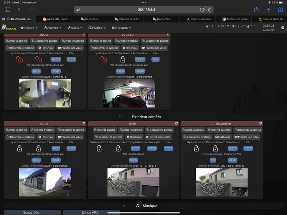Disarm the sejour camera
The width and height of the screenshot is (287, 215).
tap(44, 41)
